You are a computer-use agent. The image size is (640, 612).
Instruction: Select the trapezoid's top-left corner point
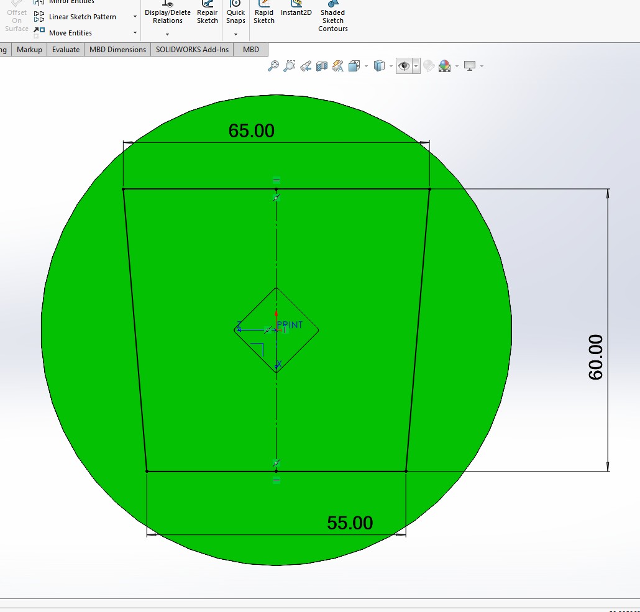click(x=124, y=189)
